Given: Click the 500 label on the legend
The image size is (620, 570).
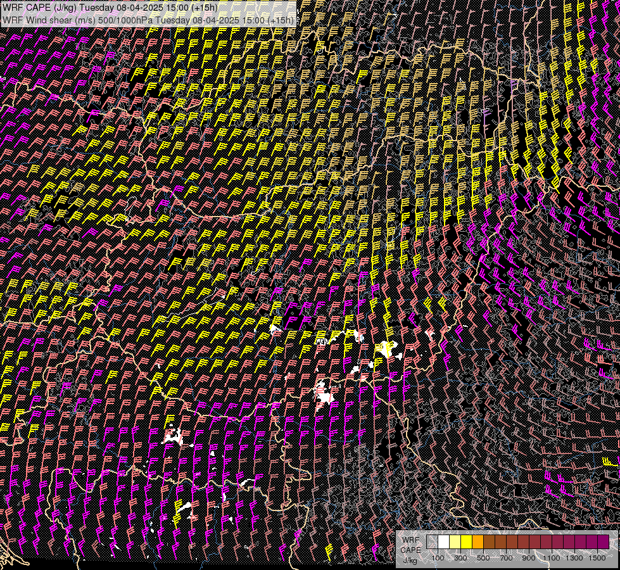Looking at the screenshot, I should pos(483,558).
